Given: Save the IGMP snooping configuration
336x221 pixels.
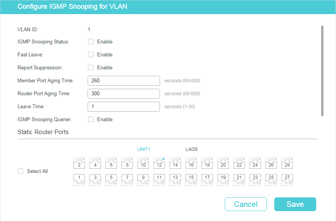Looking at the screenshot, I should pyautogui.click(x=295, y=204).
